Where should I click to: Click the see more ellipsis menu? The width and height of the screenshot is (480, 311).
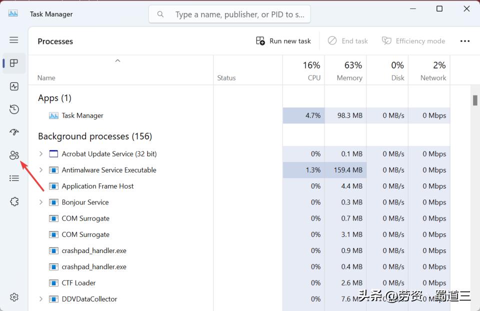point(465,40)
